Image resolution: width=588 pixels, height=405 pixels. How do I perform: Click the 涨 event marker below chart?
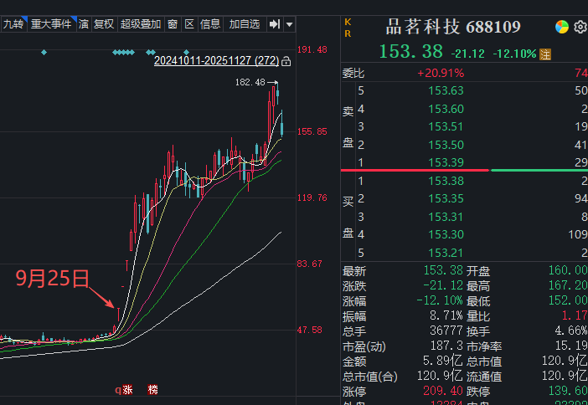[127, 390]
